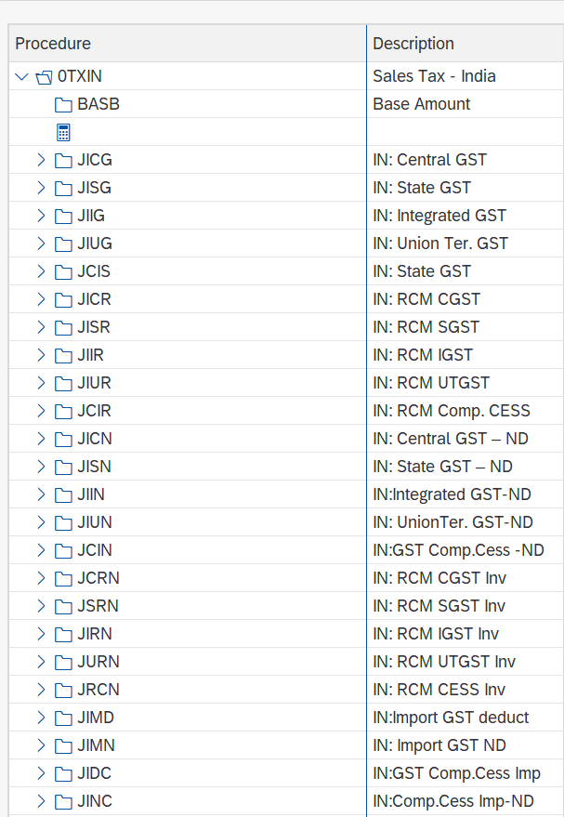Expand the JIDC tree node
This screenshot has height=817, width=564.
(42, 773)
